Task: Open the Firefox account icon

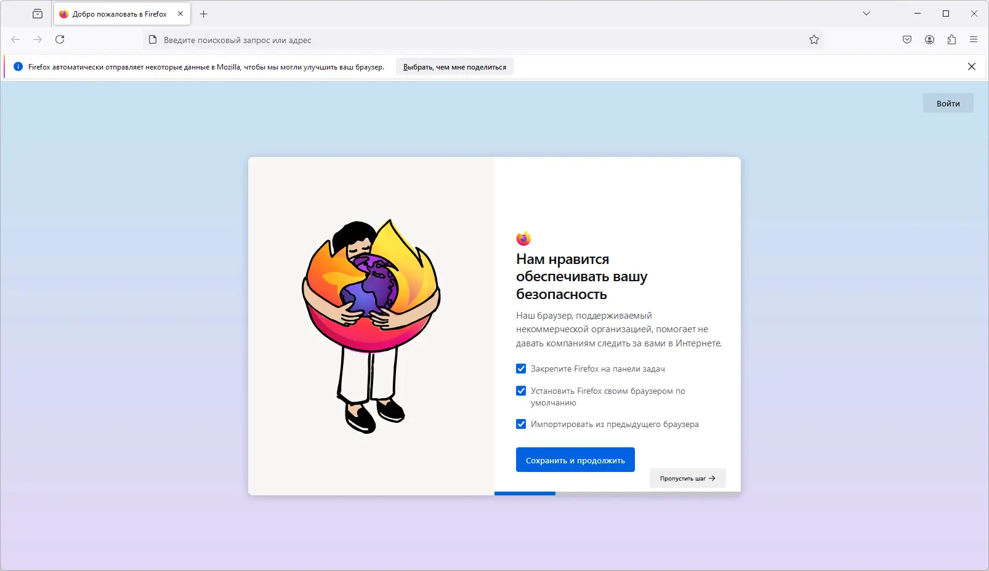Action: (x=929, y=39)
